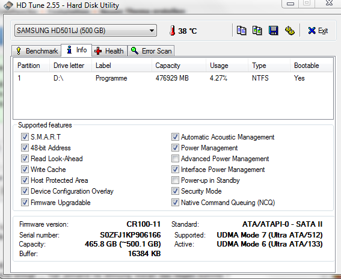The height and width of the screenshot is (279, 341).
Task: Click the ATA/ATAPI-0 - SATA II standard value
Action: [x=282, y=224]
